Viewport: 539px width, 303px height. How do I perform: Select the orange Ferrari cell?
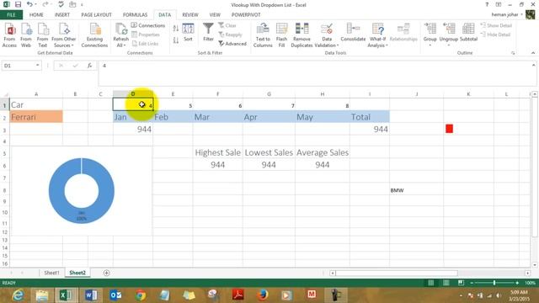[x=36, y=117]
